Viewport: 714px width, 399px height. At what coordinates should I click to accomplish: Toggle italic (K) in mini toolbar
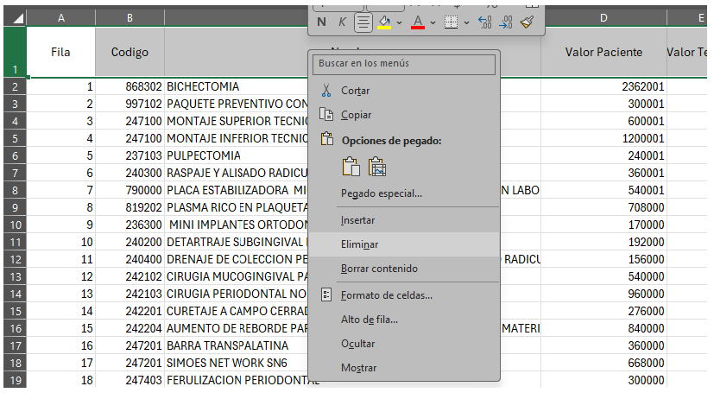[x=343, y=22]
